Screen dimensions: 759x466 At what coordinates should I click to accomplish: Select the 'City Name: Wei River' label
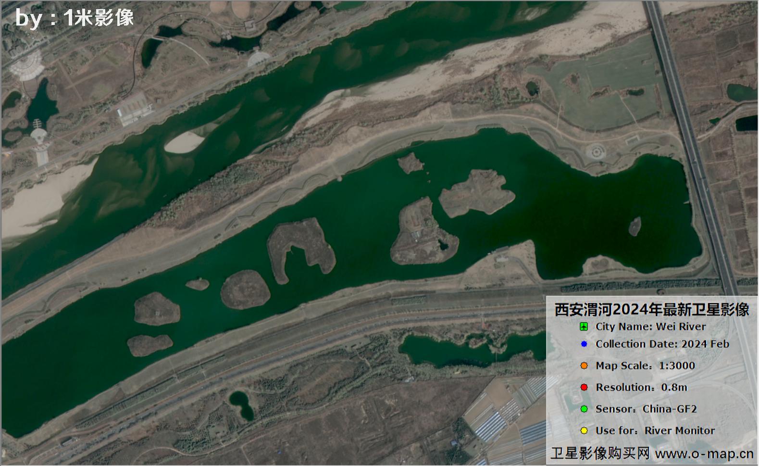650,327
